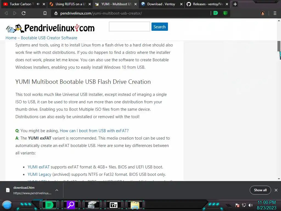
Task: Open the flag notification tray icon
Action: tap(237, 205)
